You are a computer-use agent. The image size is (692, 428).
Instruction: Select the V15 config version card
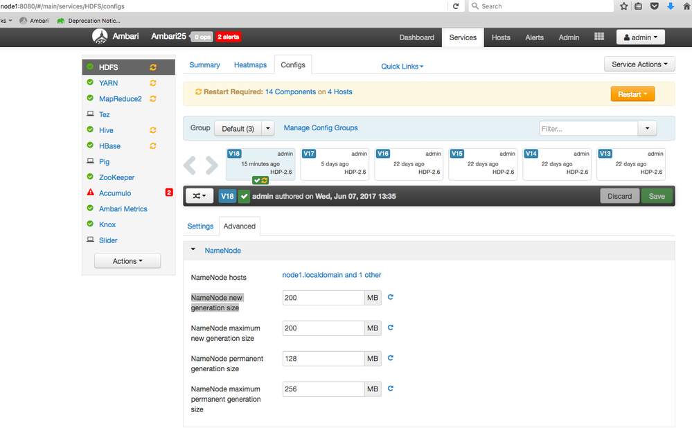pos(483,164)
